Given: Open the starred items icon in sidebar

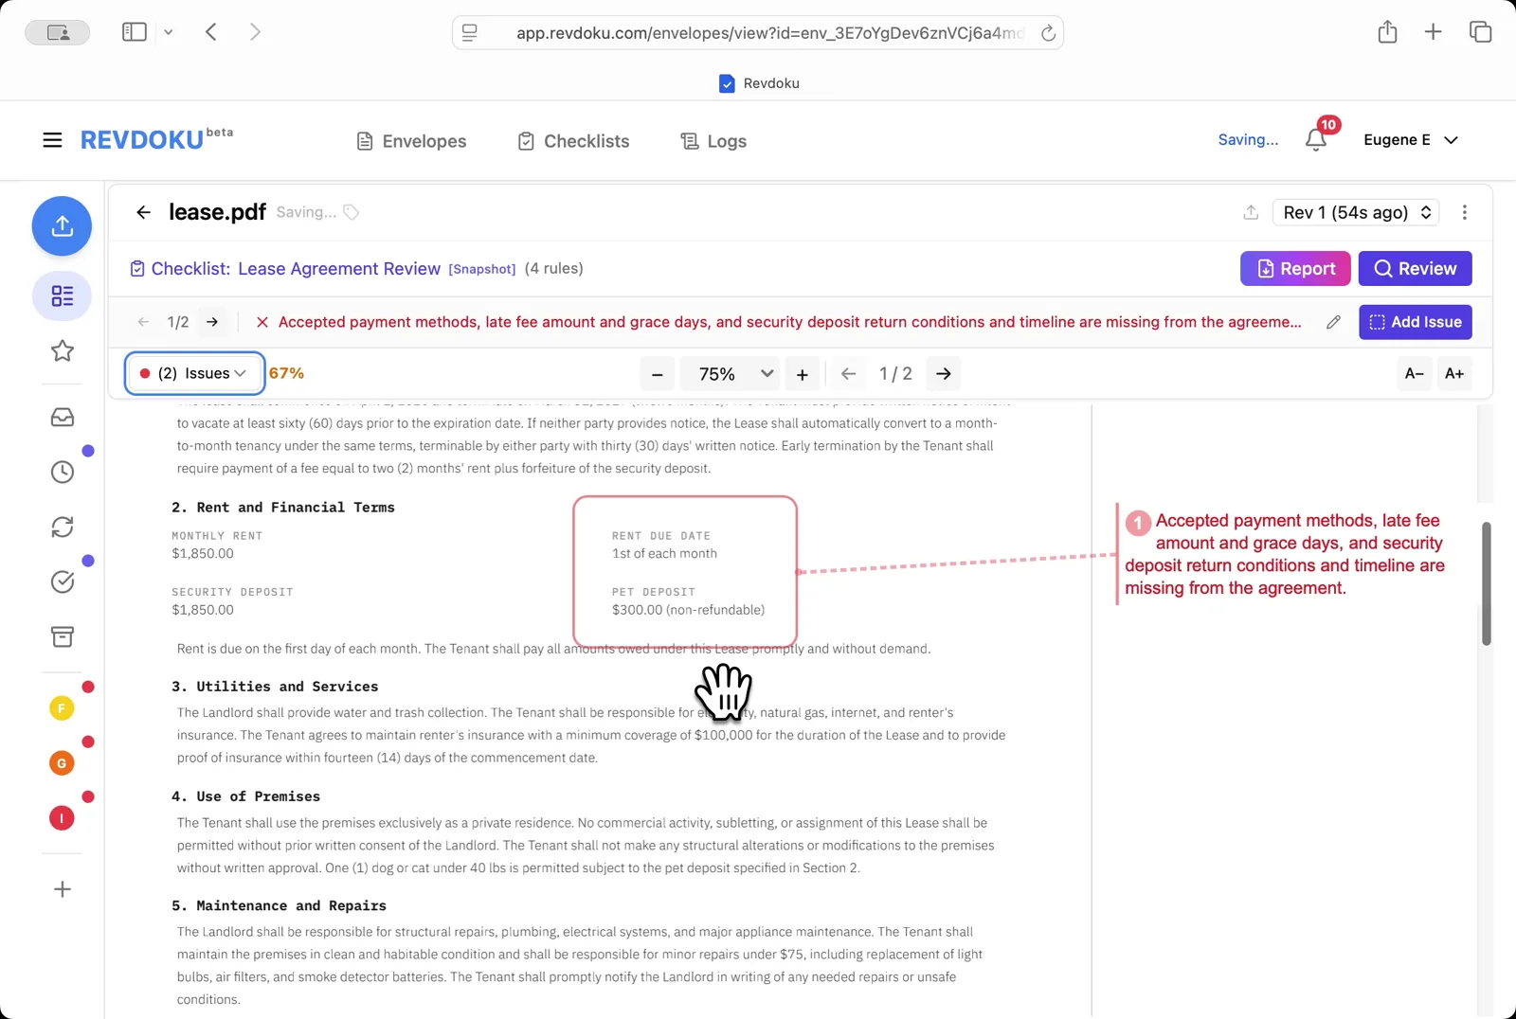Looking at the screenshot, I should pyautogui.click(x=63, y=351).
